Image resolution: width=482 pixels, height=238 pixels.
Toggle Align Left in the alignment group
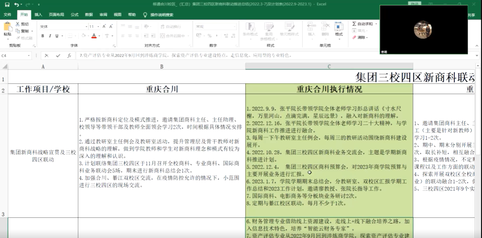(122, 36)
